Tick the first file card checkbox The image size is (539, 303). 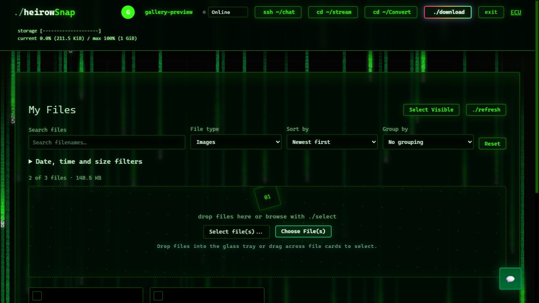[37, 296]
